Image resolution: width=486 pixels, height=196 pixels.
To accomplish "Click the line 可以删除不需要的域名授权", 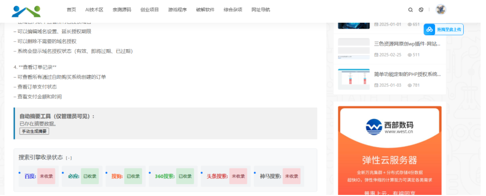I will [45, 41].
